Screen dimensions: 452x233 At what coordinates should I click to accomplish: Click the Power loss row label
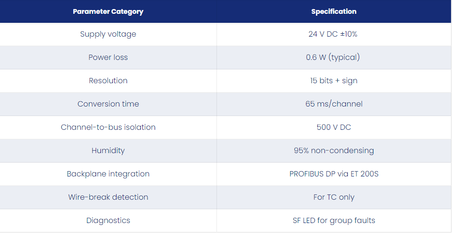coord(108,58)
